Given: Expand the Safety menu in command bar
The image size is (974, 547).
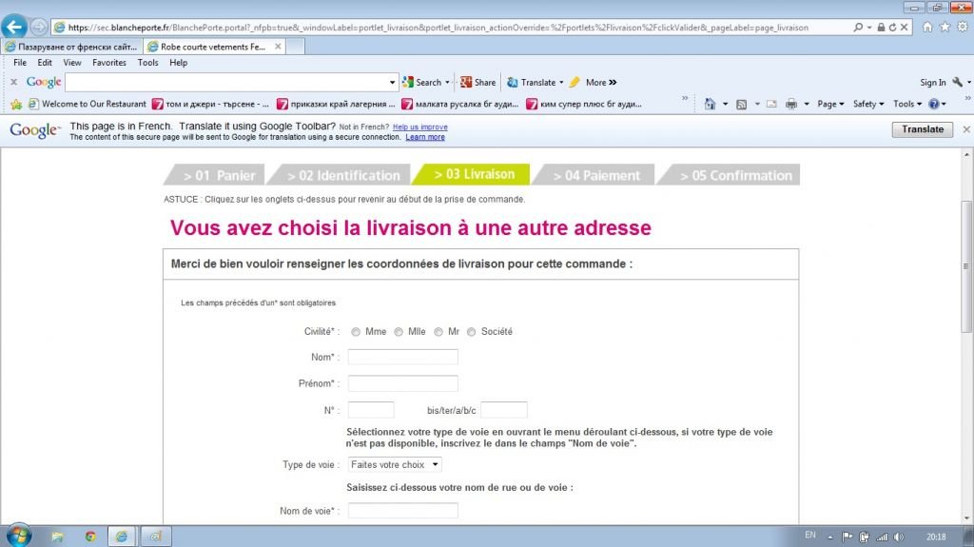Looking at the screenshot, I should 867,104.
